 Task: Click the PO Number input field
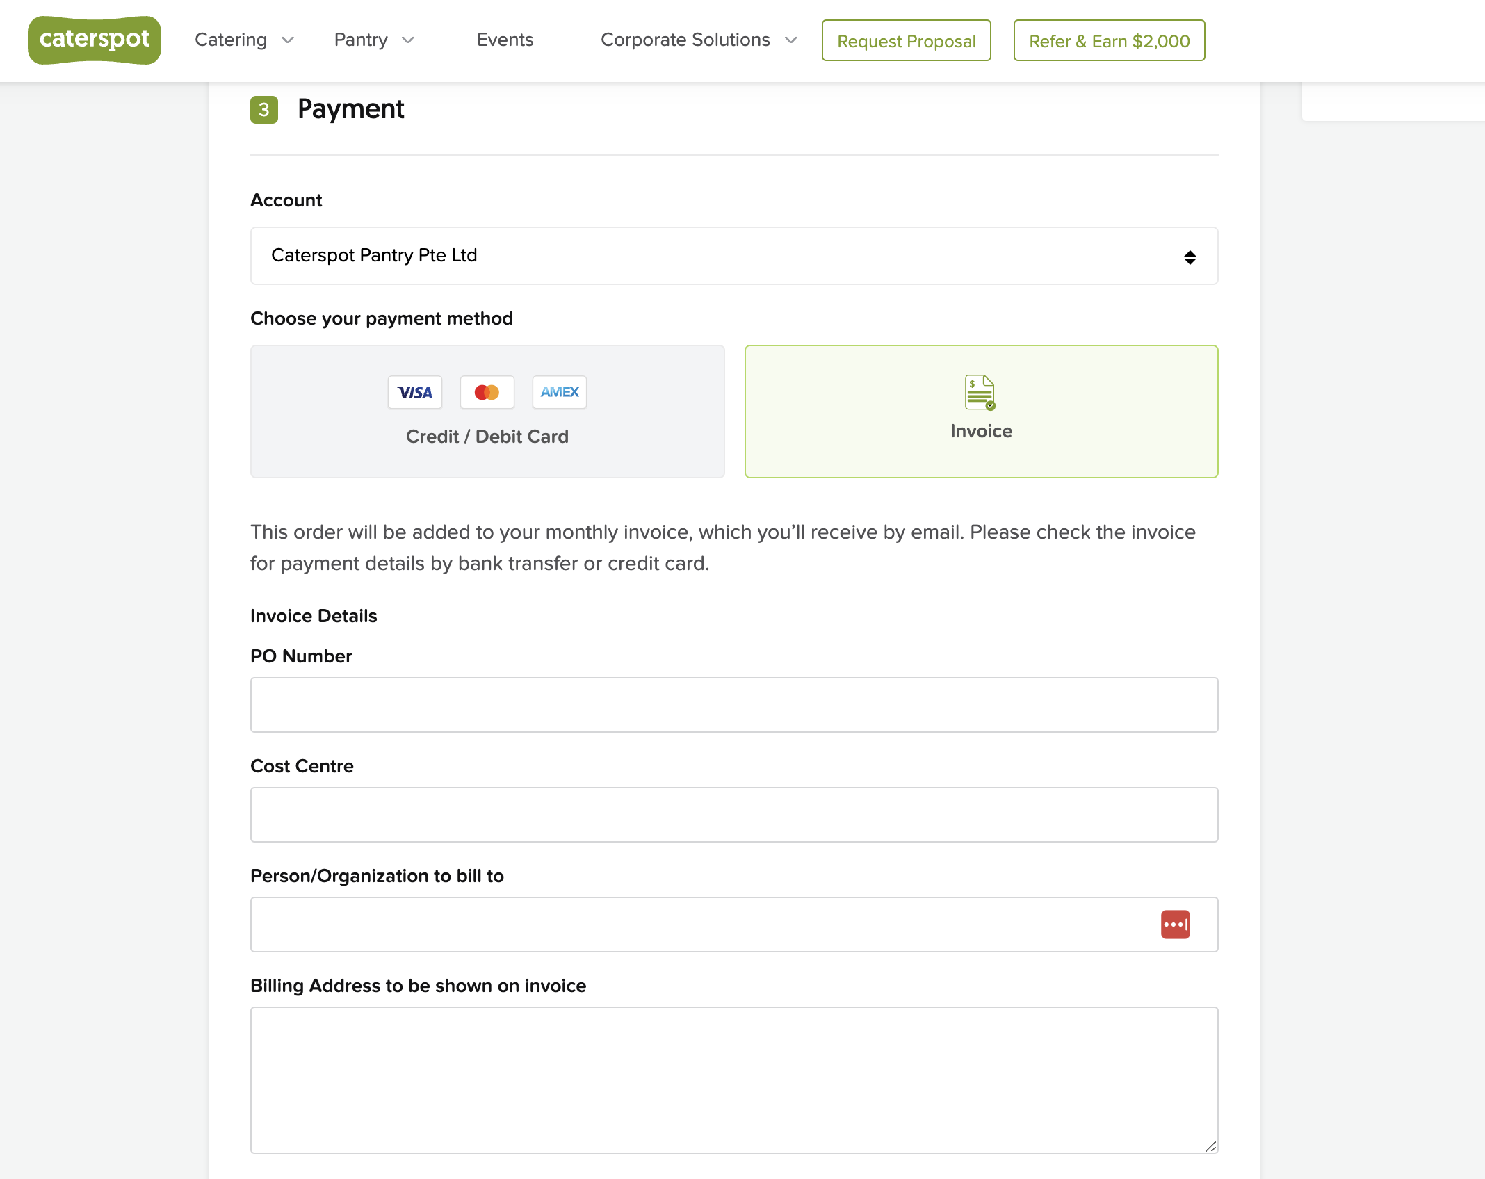(x=733, y=705)
